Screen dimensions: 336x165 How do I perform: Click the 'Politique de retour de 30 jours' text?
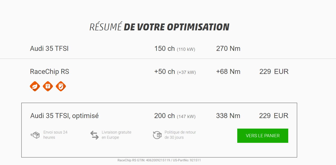(x=180, y=135)
